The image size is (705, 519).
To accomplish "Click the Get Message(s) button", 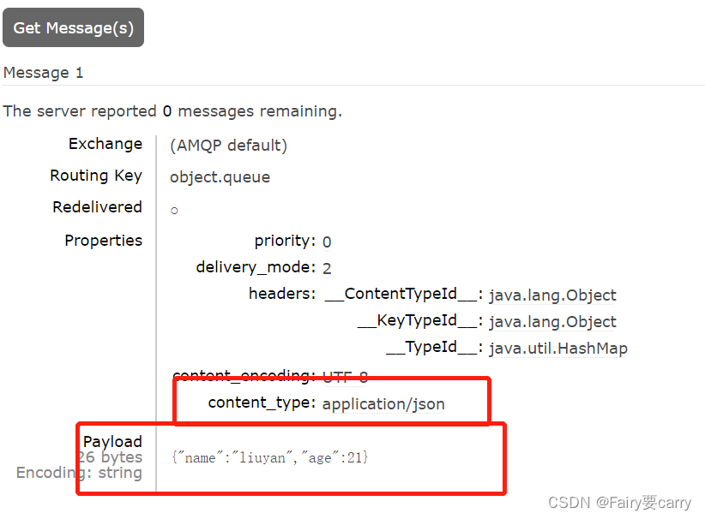I will tap(73, 27).
